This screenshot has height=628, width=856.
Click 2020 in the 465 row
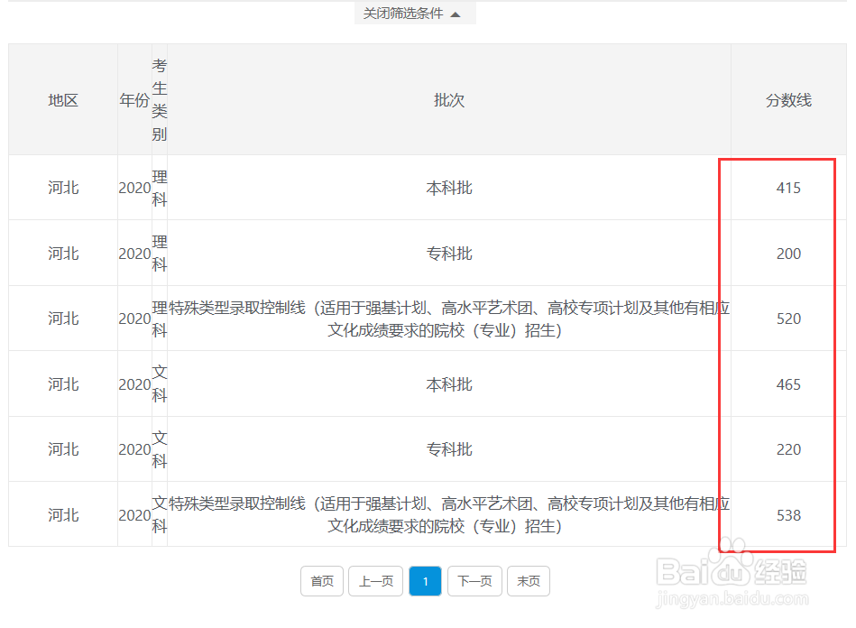coord(134,384)
